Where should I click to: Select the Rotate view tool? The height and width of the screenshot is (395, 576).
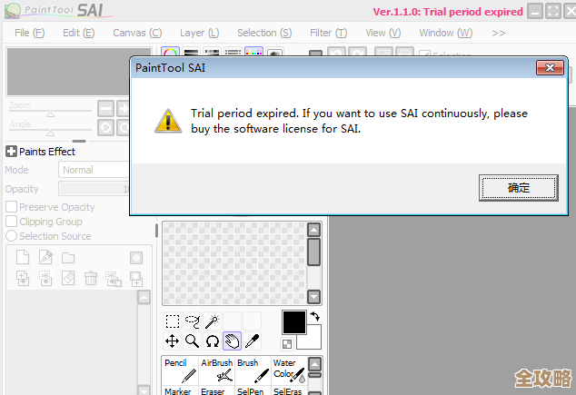point(212,341)
